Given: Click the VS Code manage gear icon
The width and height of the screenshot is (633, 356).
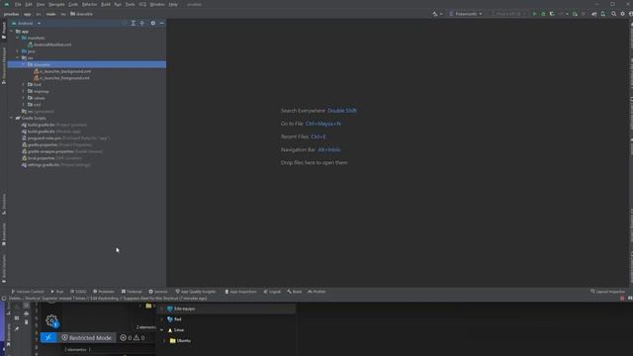Looking at the screenshot, I should coord(51,320).
